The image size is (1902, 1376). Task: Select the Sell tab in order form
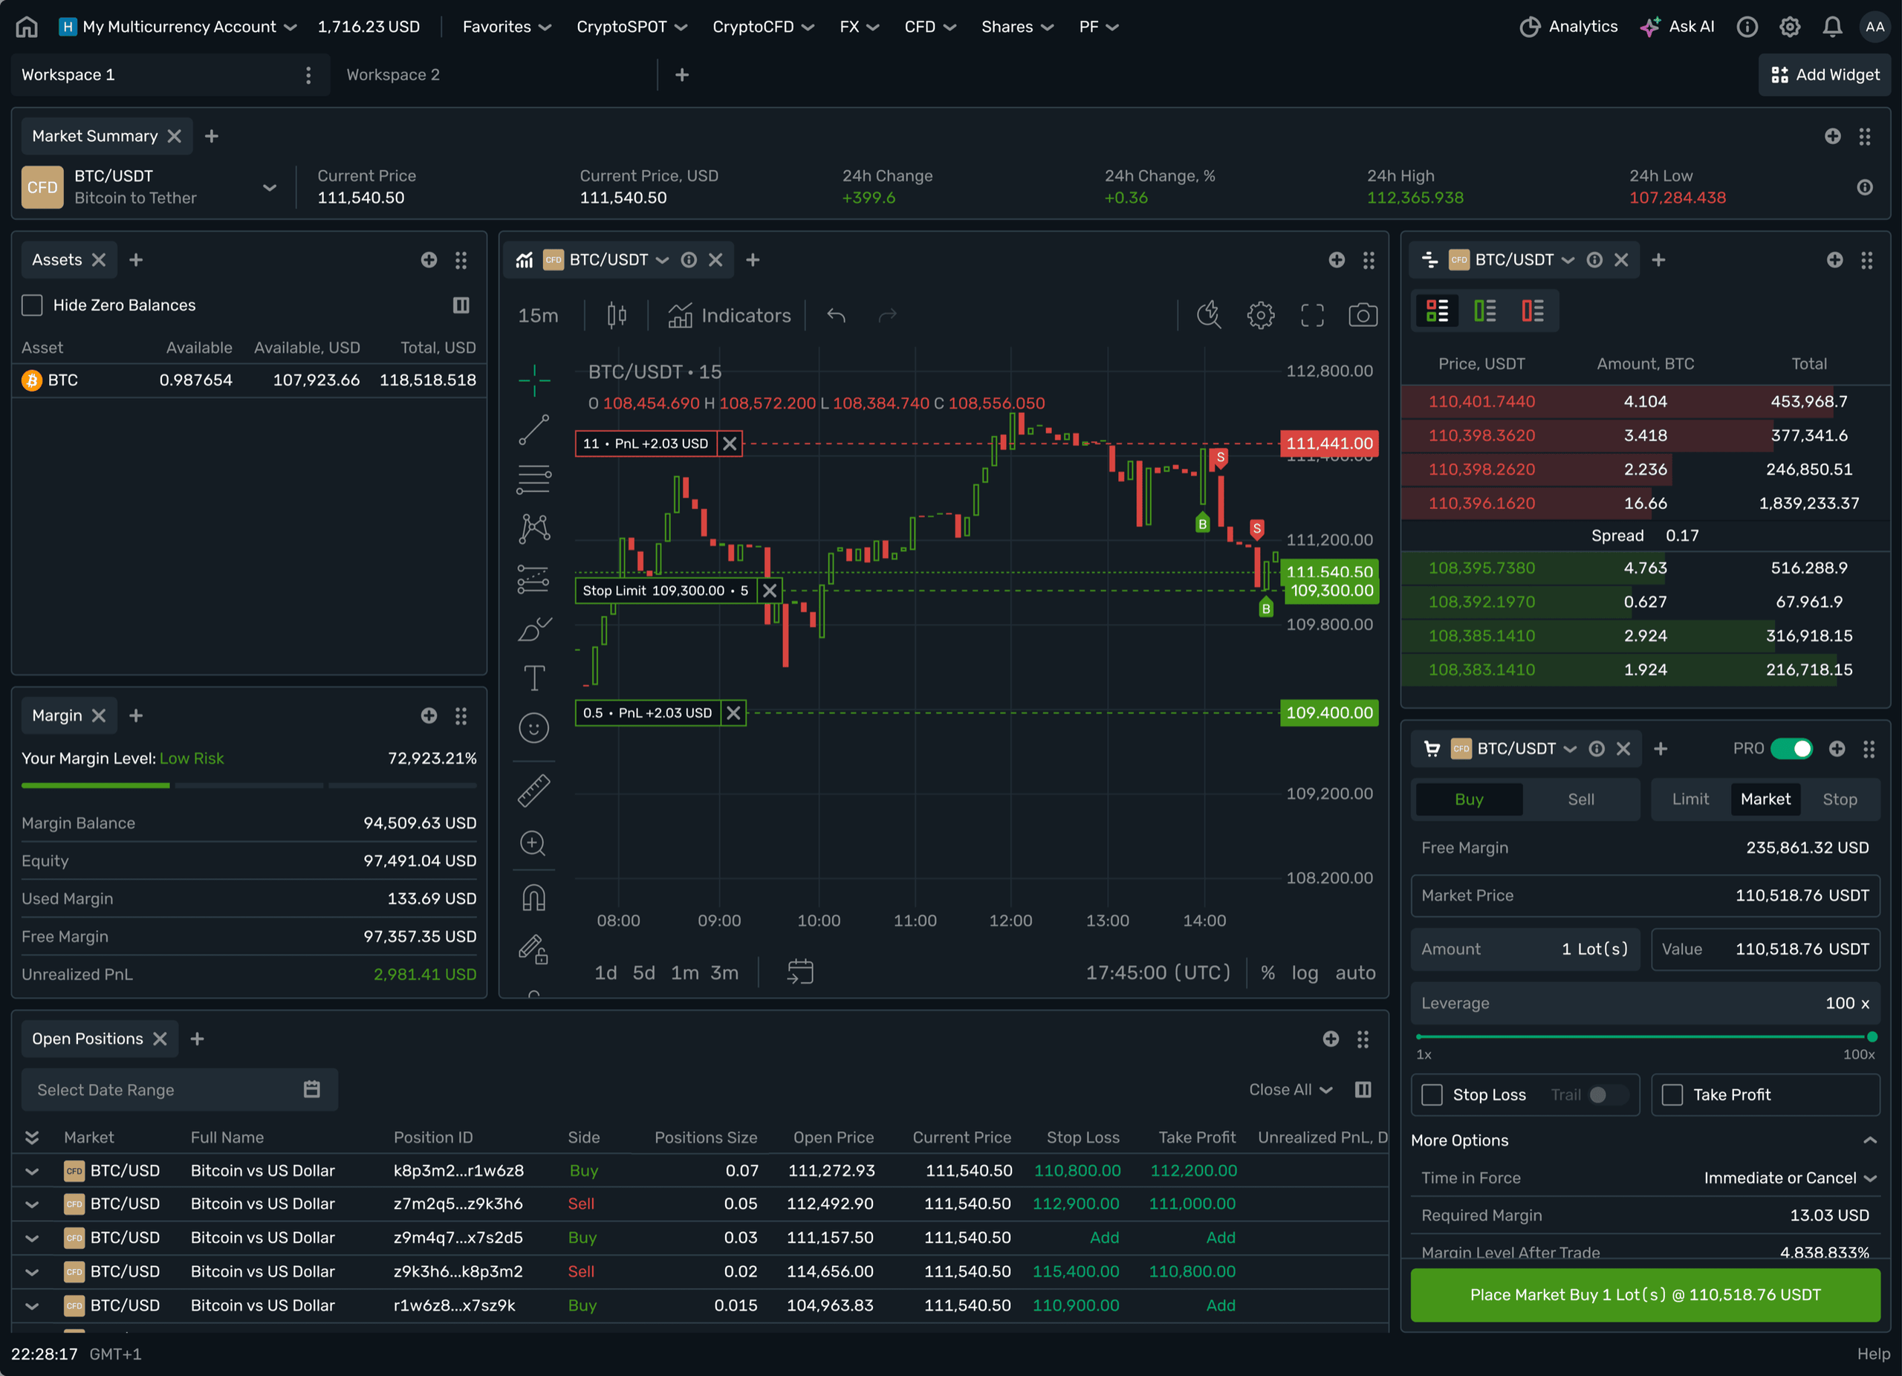[1581, 799]
